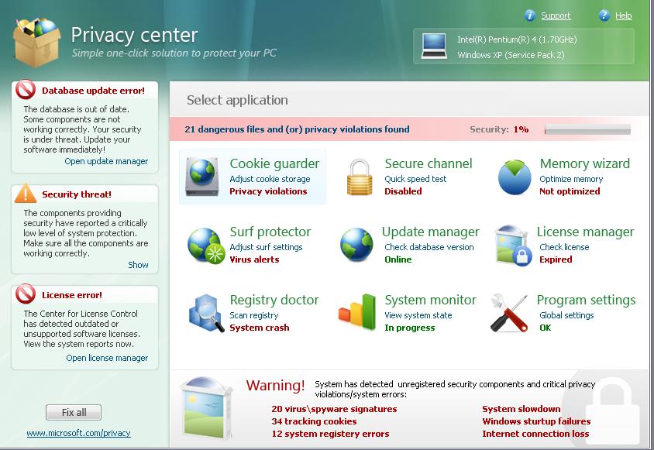Viewport: 654px width, 450px height.
Task: Open the Memory wizard application title
Action: tap(585, 163)
